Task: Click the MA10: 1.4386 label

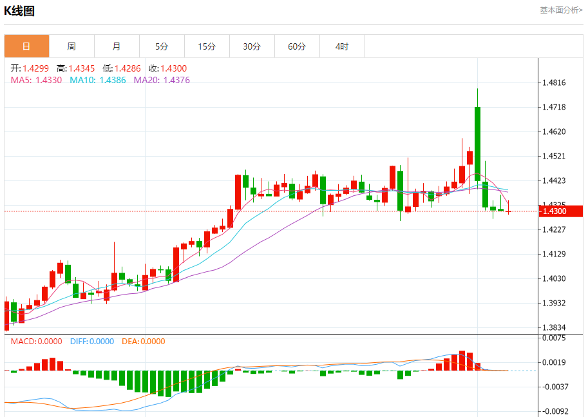Action: 98,80
